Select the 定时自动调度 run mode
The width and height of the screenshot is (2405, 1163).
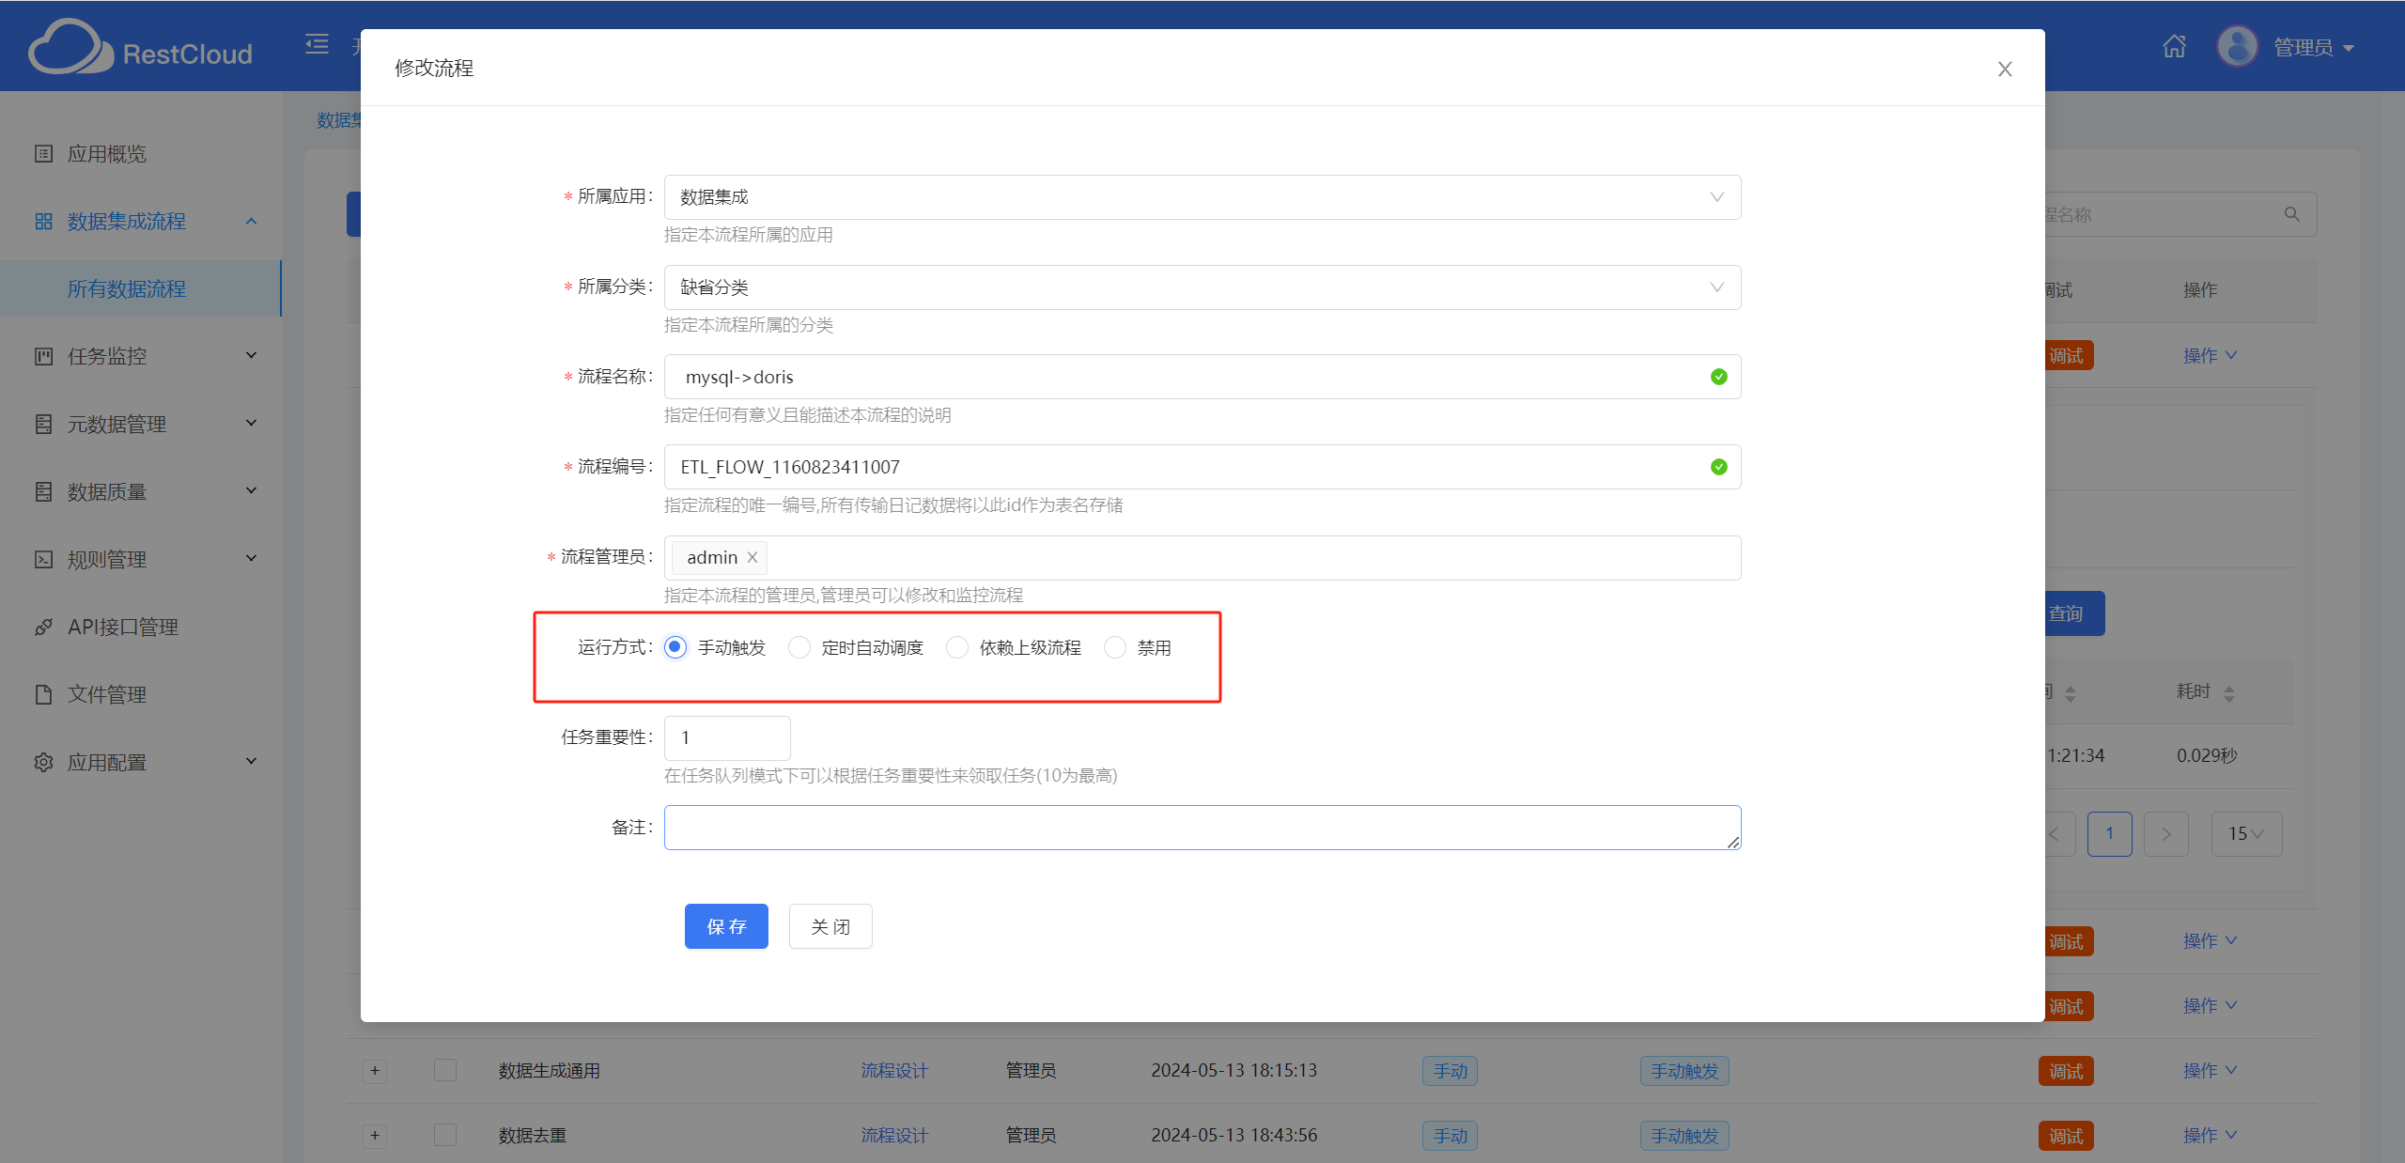(799, 647)
